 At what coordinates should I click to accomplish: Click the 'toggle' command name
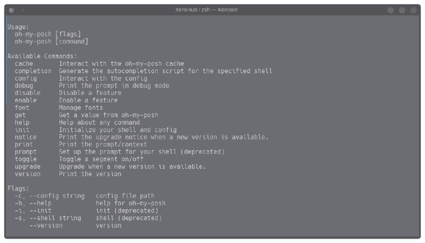pos(25,159)
